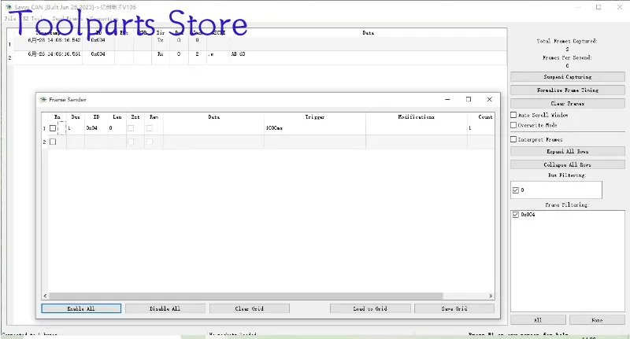
Task: Enable row 2 in Frame Sender grid
Action: pyautogui.click(x=53, y=142)
